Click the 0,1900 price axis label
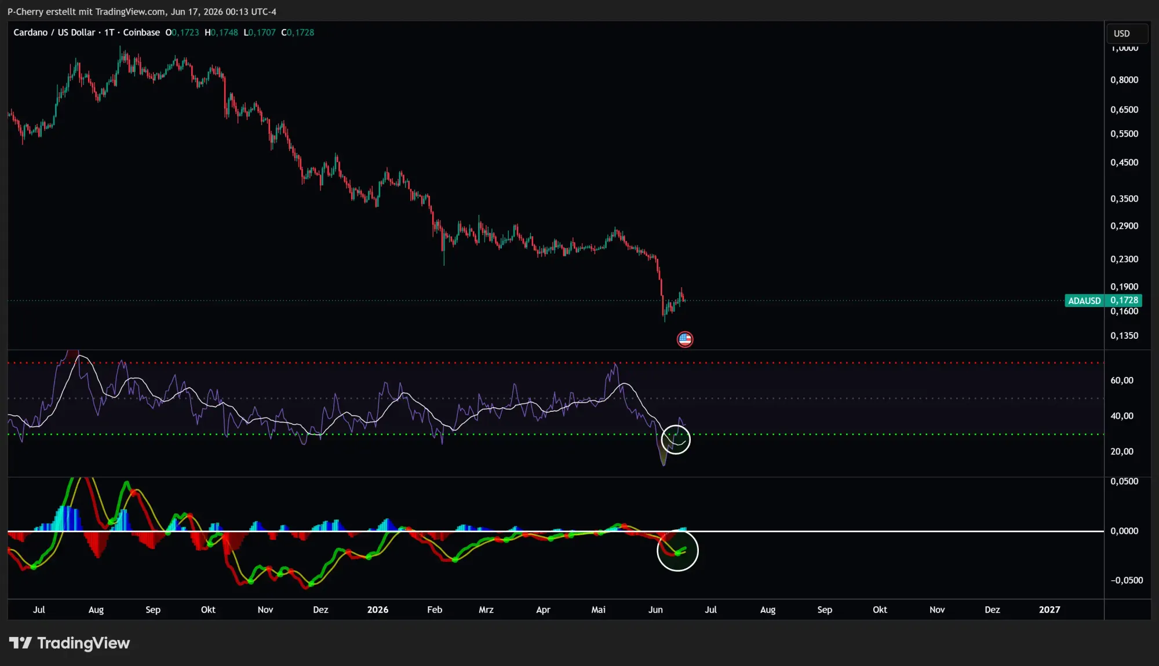This screenshot has width=1159, height=666. 1124,287
